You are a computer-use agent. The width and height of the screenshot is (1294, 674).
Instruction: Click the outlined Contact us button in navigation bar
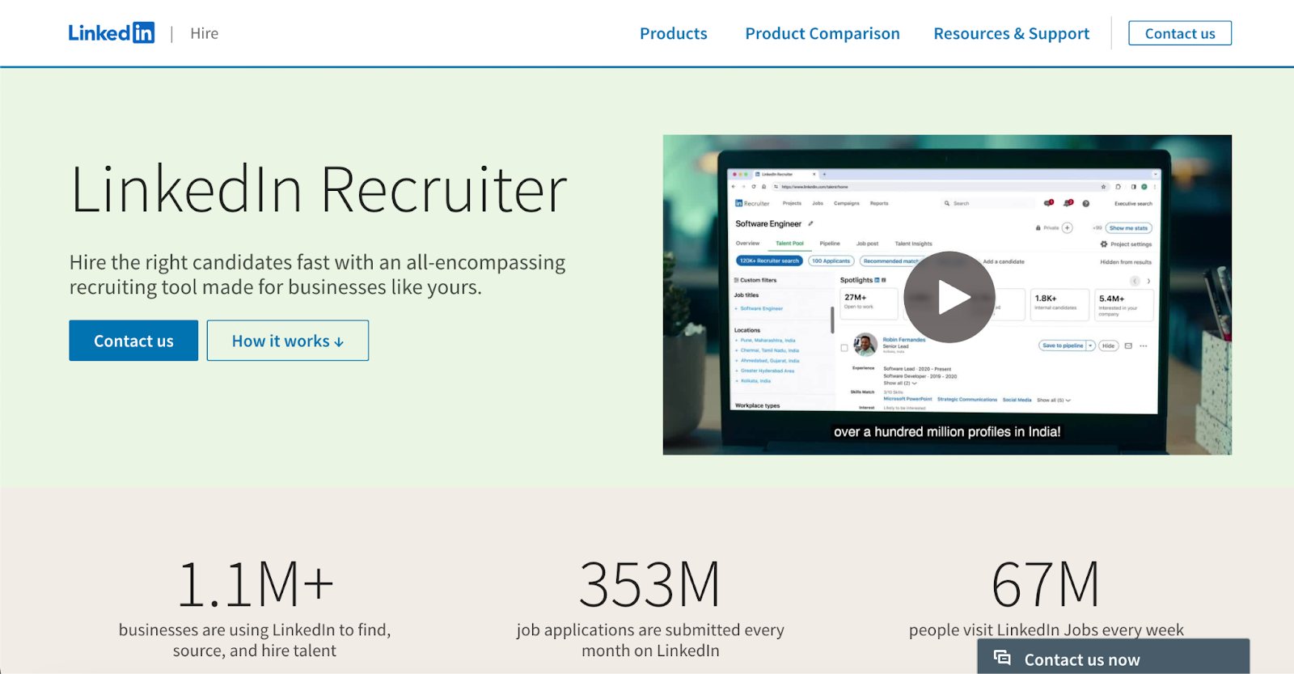coord(1179,33)
